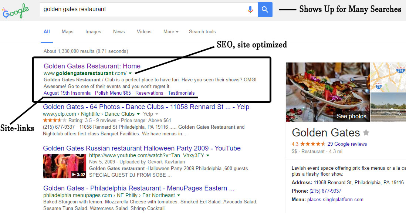Open Search tools options

click(x=202, y=31)
